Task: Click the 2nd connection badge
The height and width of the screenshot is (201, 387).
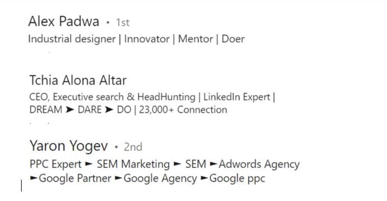Action: tap(133, 147)
